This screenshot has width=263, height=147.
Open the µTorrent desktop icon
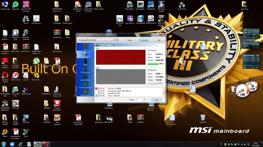pyautogui.click(x=36, y=62)
